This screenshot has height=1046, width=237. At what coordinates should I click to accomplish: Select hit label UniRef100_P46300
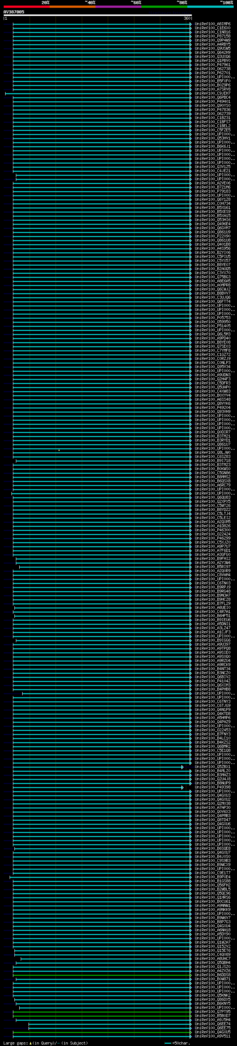[213, 530]
